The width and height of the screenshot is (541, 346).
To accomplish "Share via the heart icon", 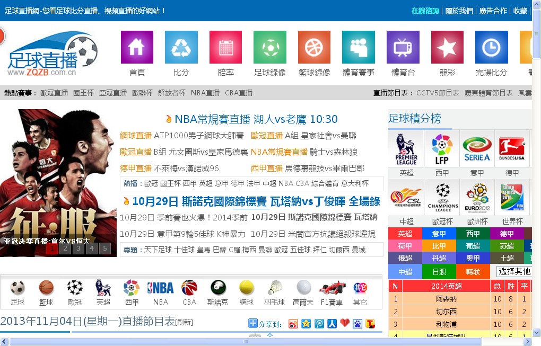I will point(345,323).
